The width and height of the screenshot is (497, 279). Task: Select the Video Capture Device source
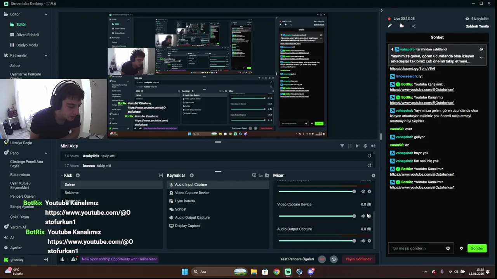(218, 193)
